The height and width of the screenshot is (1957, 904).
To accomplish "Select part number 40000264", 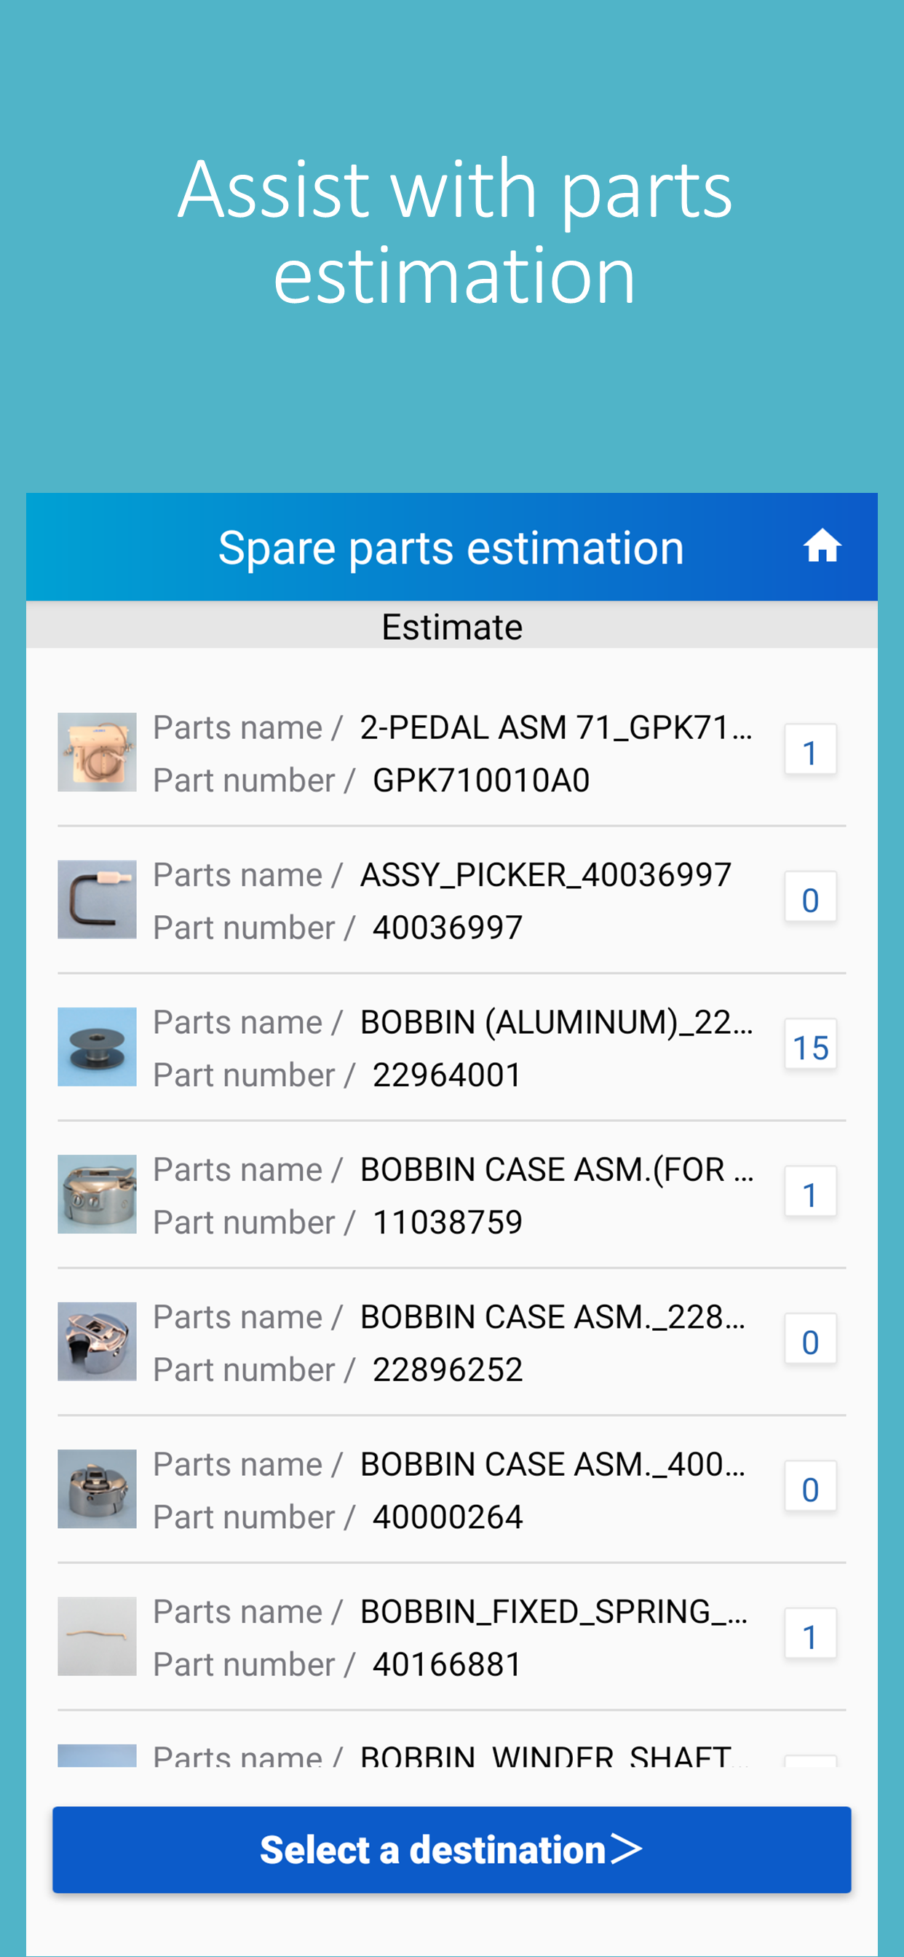I will 448,1518.
